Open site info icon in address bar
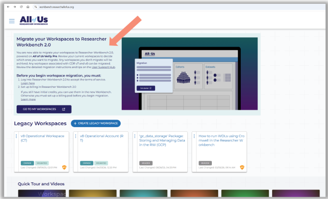The height and width of the screenshot is (199, 328). 36,7
